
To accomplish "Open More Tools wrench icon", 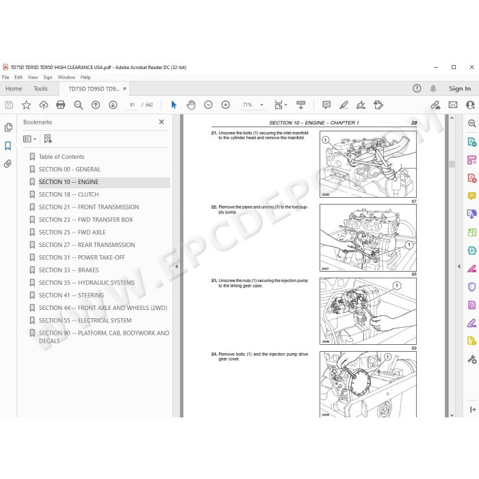I will click(x=471, y=359).
